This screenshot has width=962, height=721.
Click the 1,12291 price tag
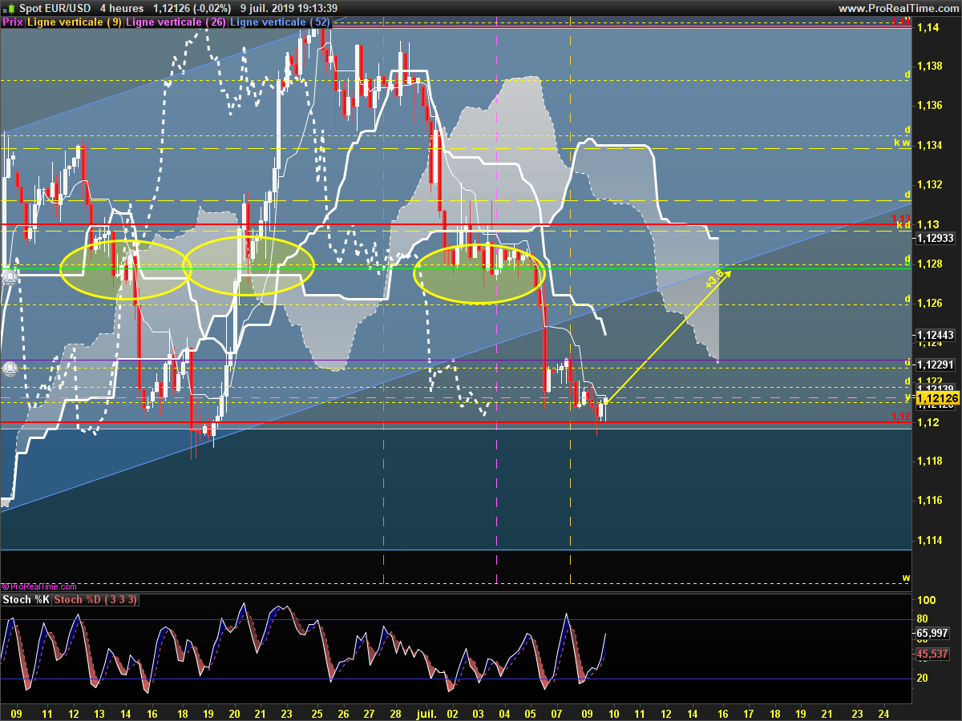point(935,365)
